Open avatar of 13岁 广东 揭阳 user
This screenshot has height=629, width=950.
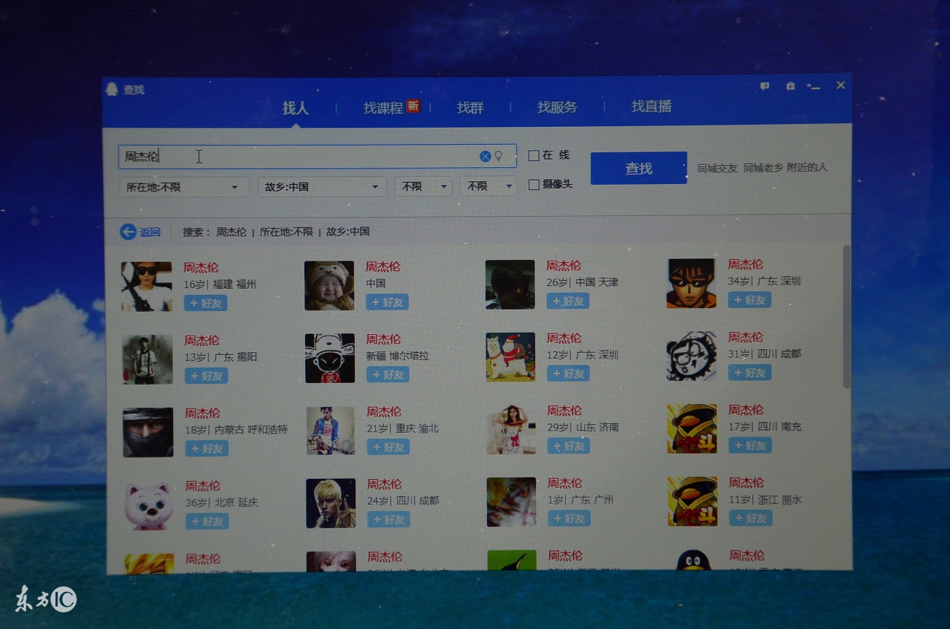(148, 359)
